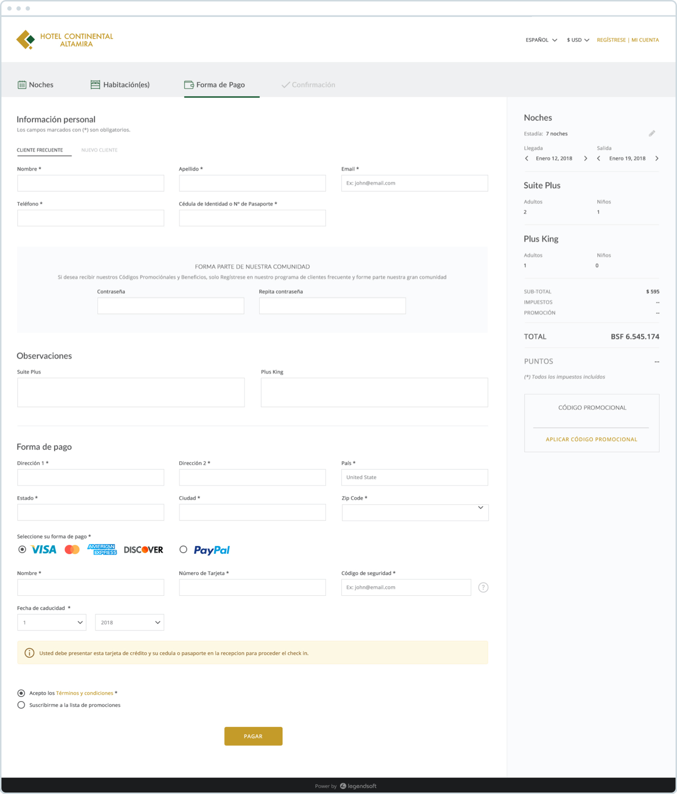Click the pencil edit icon beside Estadía
Image resolution: width=677 pixels, height=794 pixels.
tap(652, 133)
